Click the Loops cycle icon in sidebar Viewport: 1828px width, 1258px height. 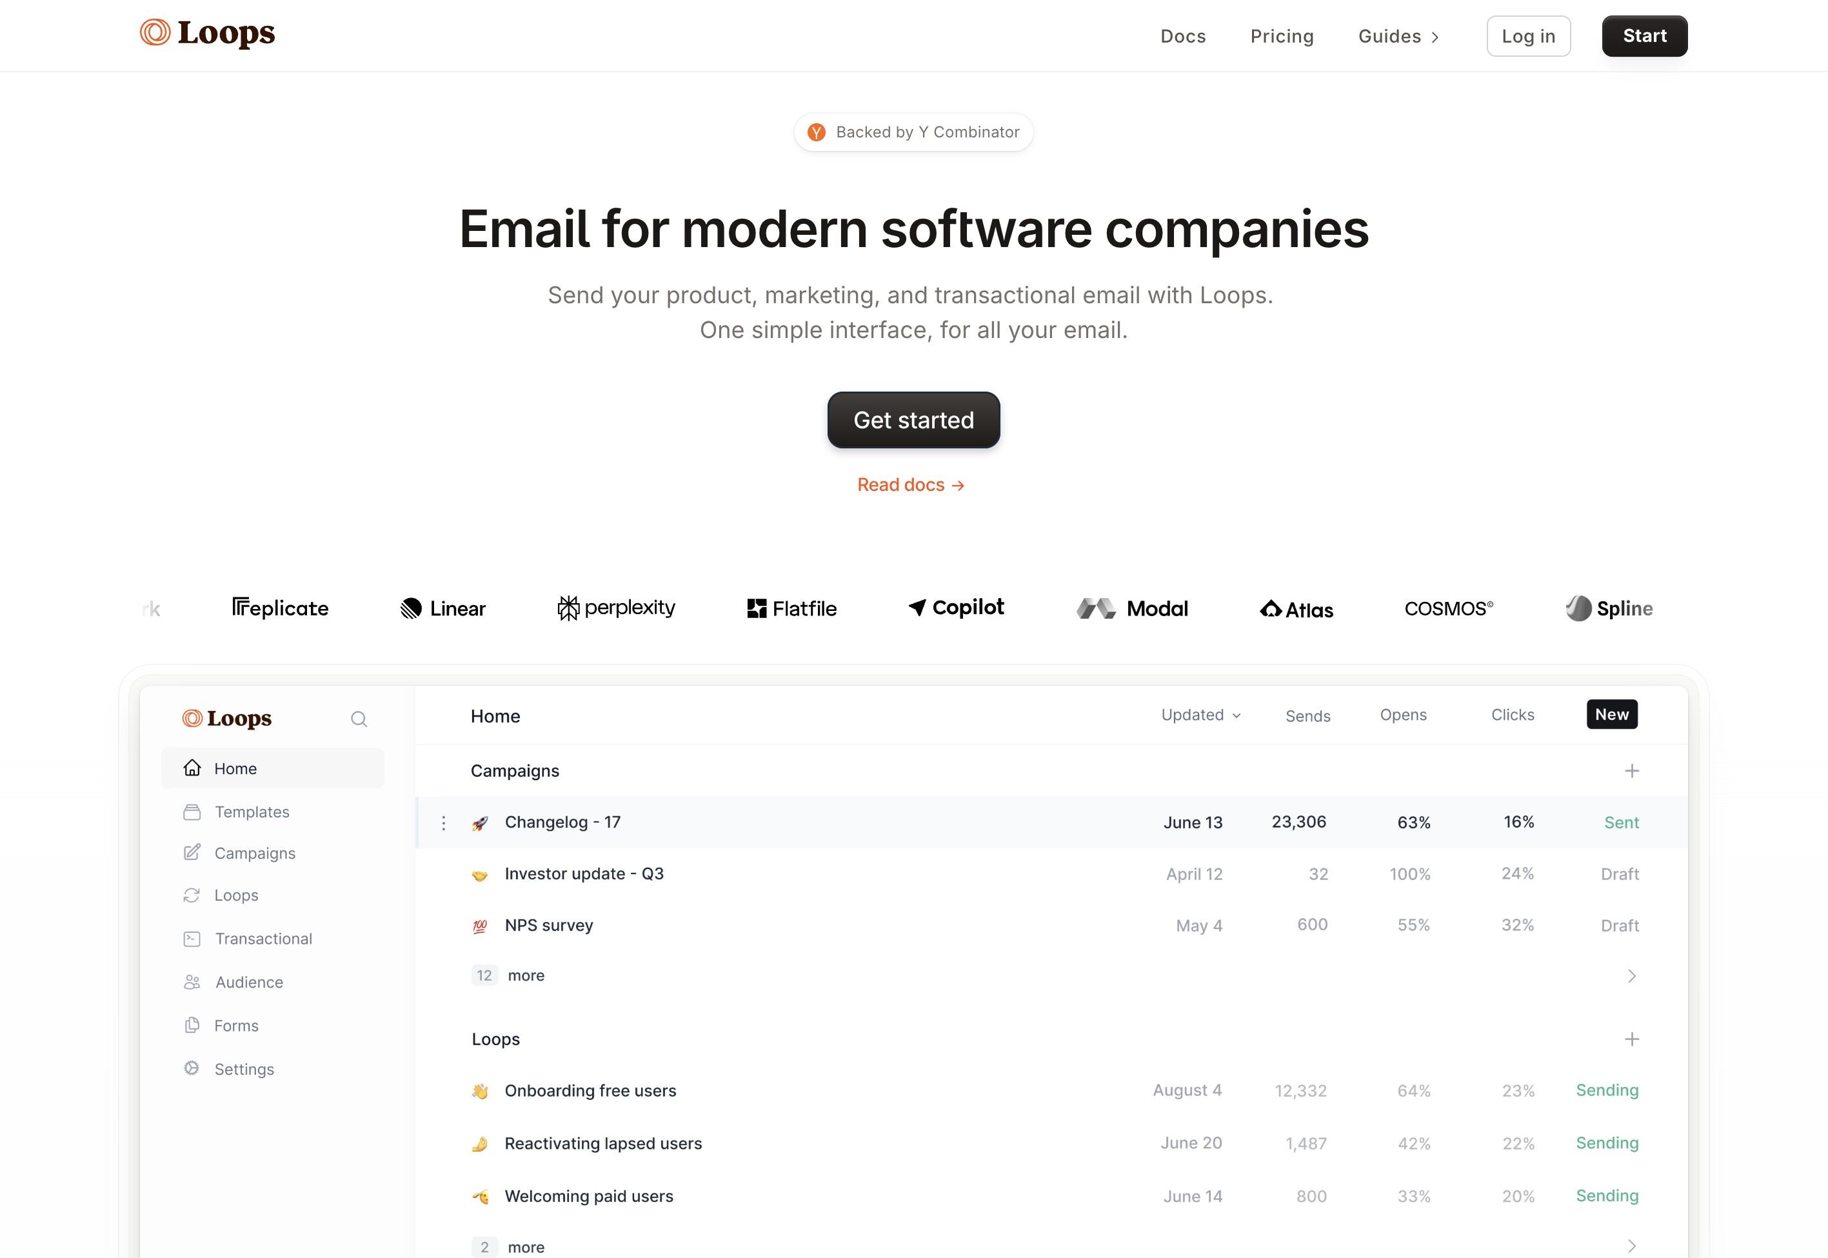tap(192, 895)
